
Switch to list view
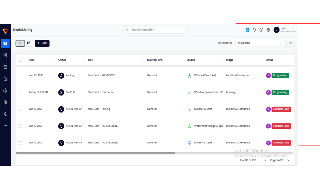[x=20, y=43]
